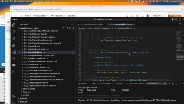Maximize the panel with the chevron
Image resolution: width=184 pixels, height=104 pixels.
pyautogui.click(x=180, y=83)
